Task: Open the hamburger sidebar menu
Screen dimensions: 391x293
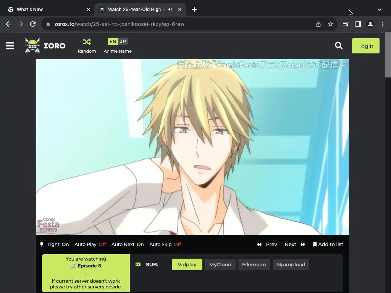Action: 10,46
